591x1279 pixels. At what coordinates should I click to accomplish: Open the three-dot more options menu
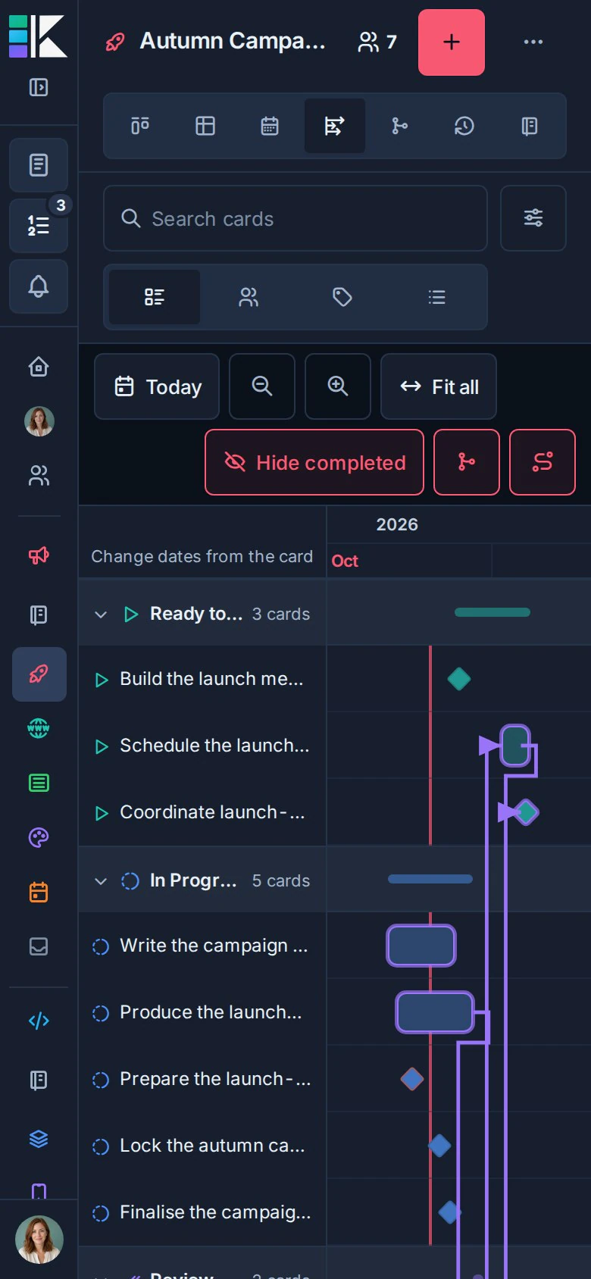click(x=533, y=42)
